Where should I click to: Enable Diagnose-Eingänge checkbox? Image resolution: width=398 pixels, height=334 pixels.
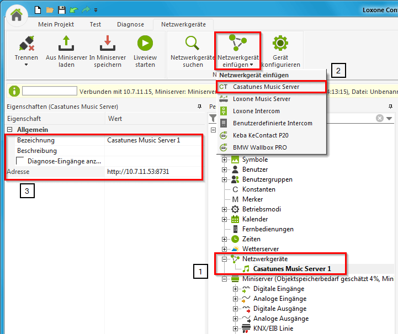(x=20, y=161)
